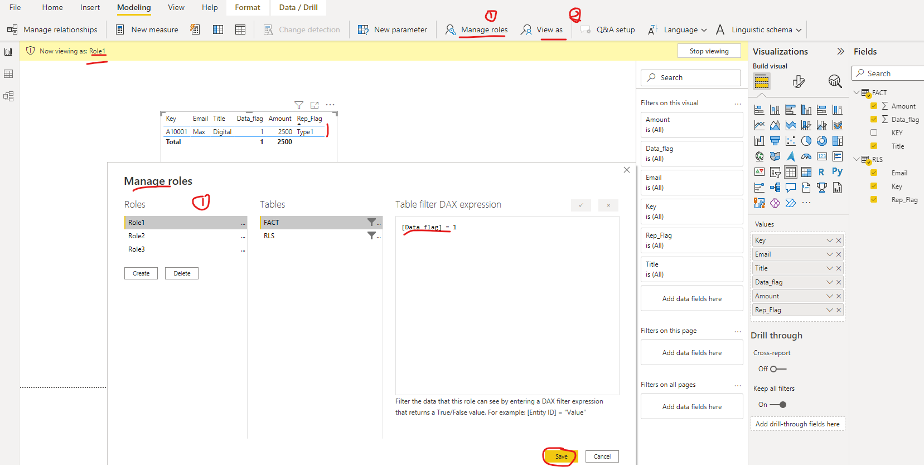Screen dimensions: 924x467
Task: Select the Python visual icon
Action: (837, 172)
